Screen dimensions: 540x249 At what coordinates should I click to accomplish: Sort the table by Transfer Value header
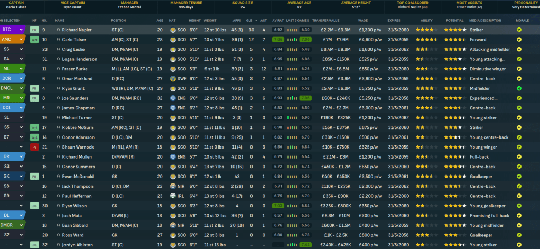(x=327, y=20)
